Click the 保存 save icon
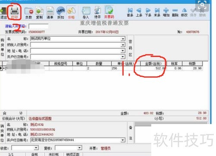Image resolution: width=216 pixels, height=156 pixels. (193, 12)
